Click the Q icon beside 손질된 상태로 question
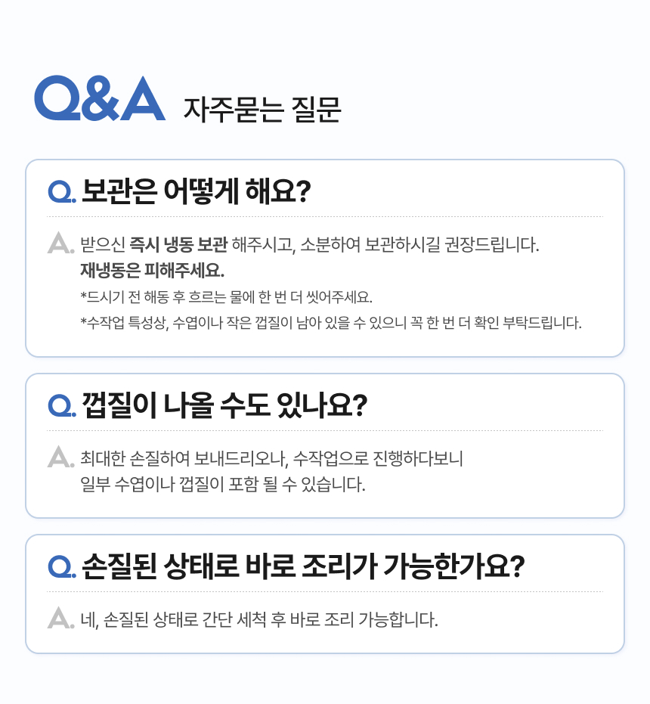This screenshot has height=704, width=650. point(60,566)
